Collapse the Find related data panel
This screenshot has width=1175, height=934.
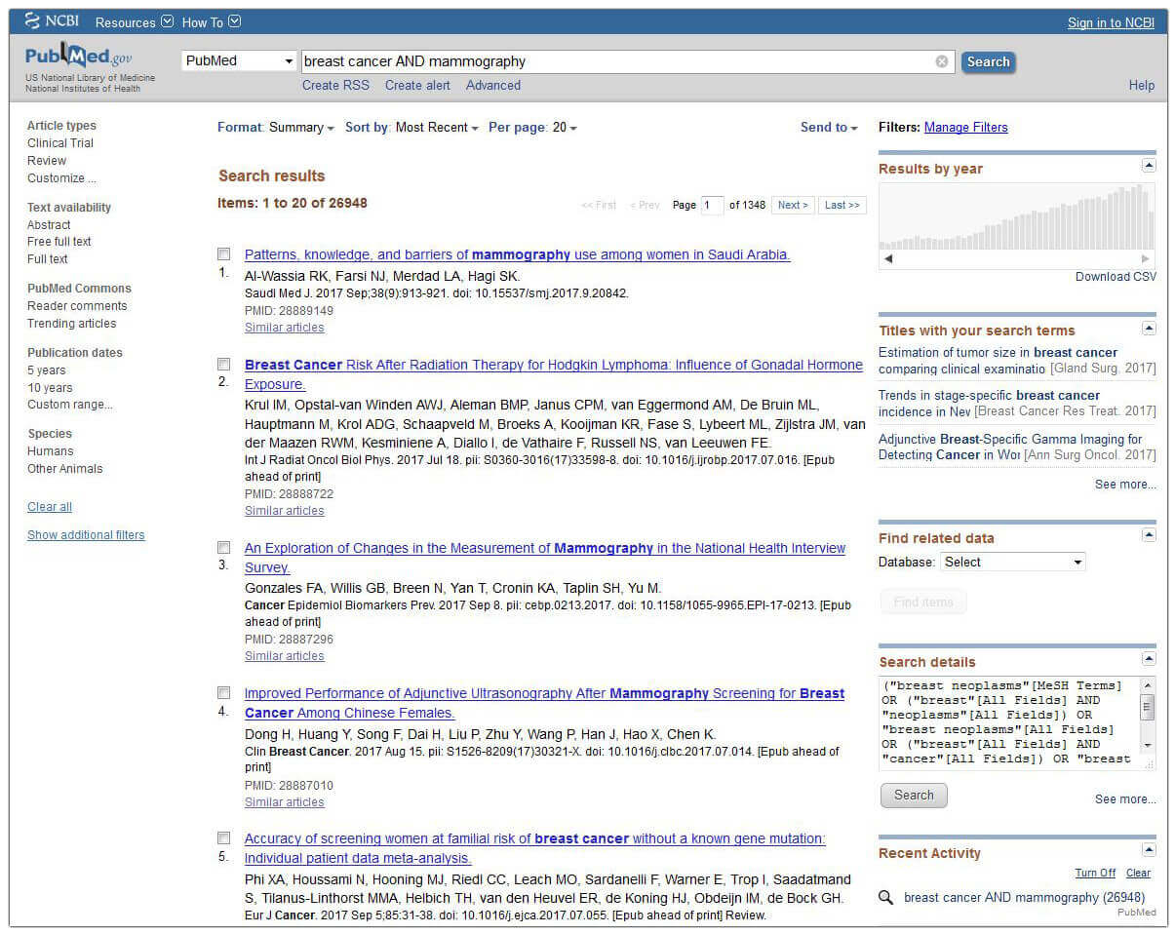pyautogui.click(x=1149, y=535)
